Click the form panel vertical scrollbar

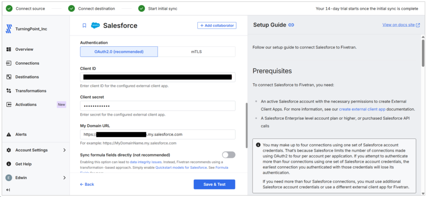[x=246, y=125]
